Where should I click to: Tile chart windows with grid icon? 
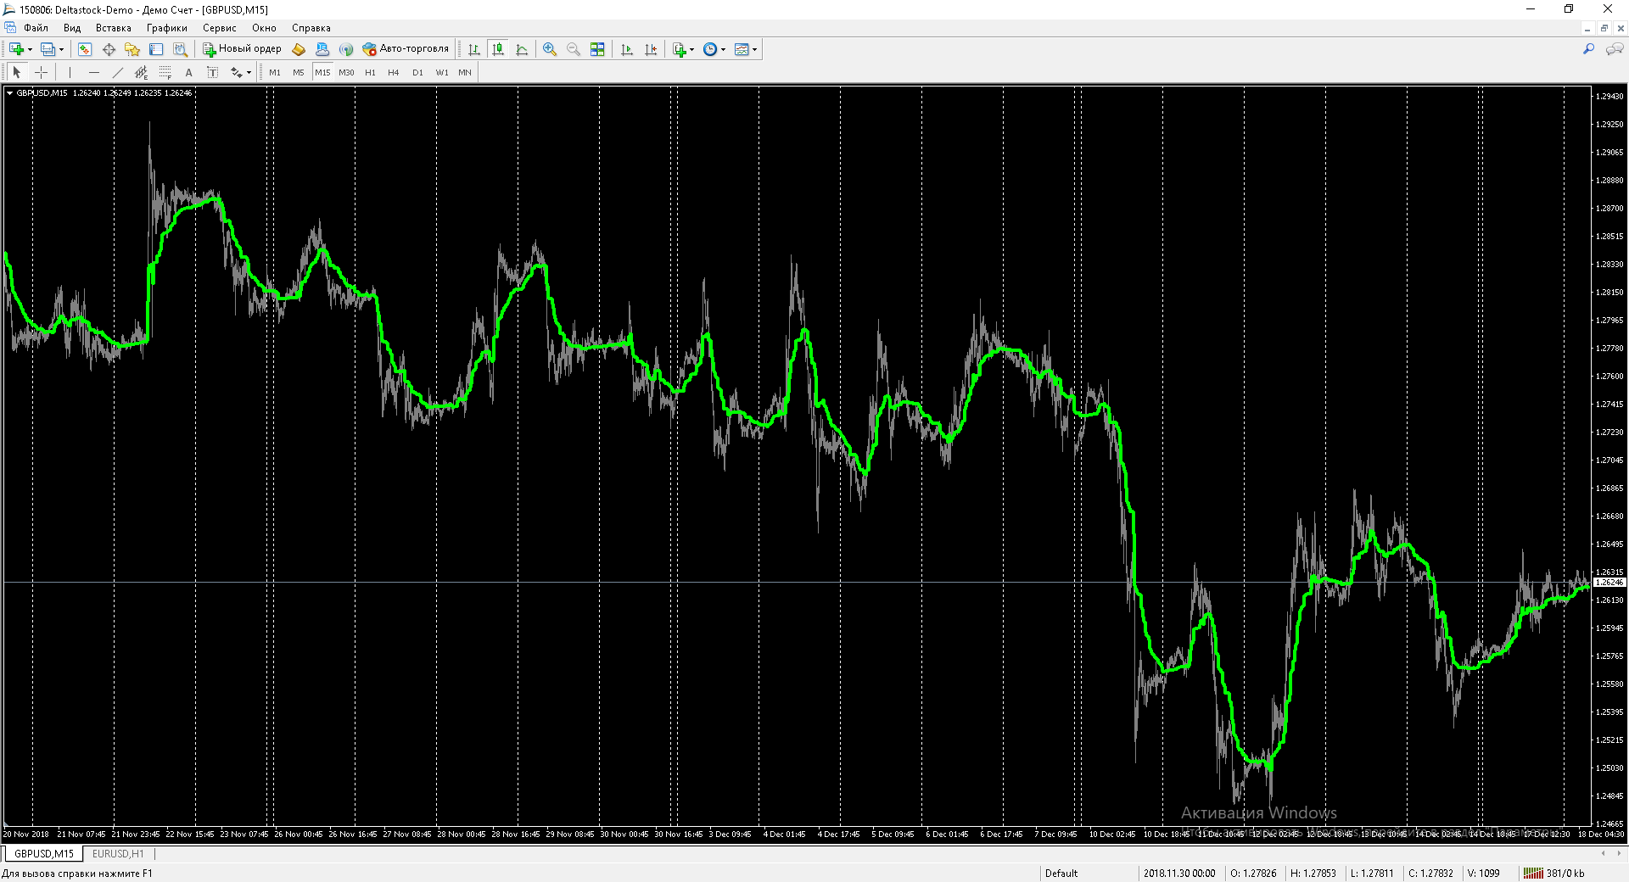tap(597, 49)
